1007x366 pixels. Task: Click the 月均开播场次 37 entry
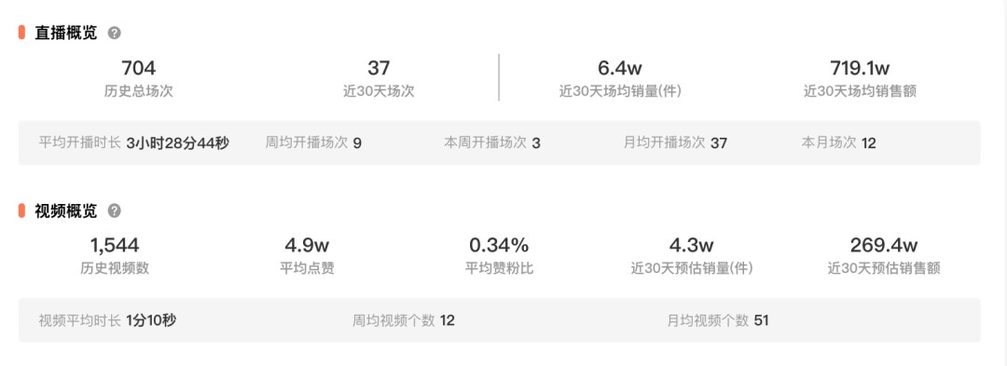pos(675,142)
